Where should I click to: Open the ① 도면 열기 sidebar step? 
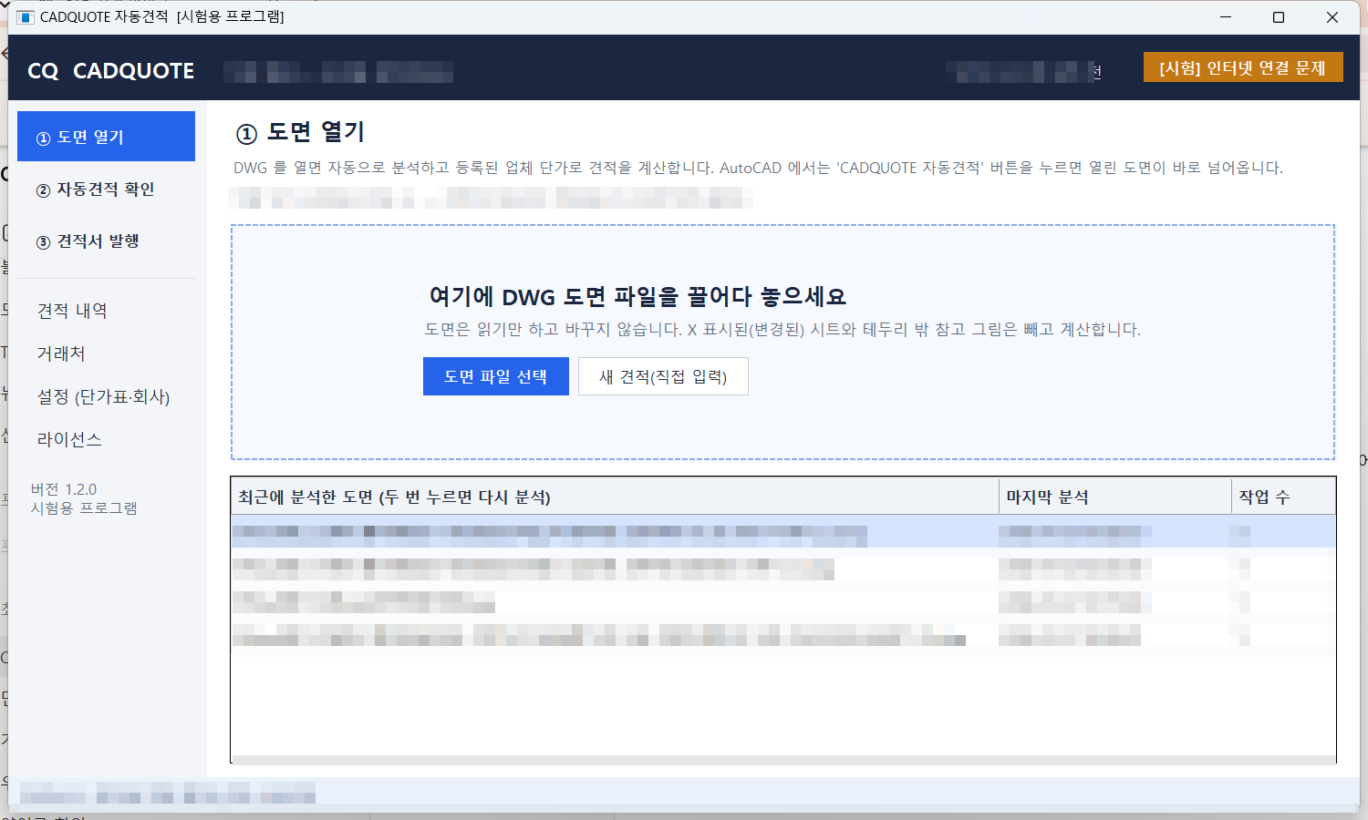106,137
